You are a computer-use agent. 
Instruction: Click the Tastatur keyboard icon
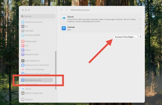point(23,99)
